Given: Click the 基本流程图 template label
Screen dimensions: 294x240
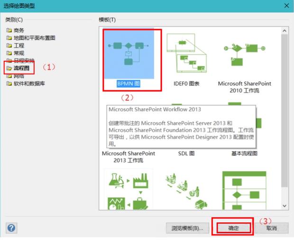Looking at the screenshot, I should 244,154.
